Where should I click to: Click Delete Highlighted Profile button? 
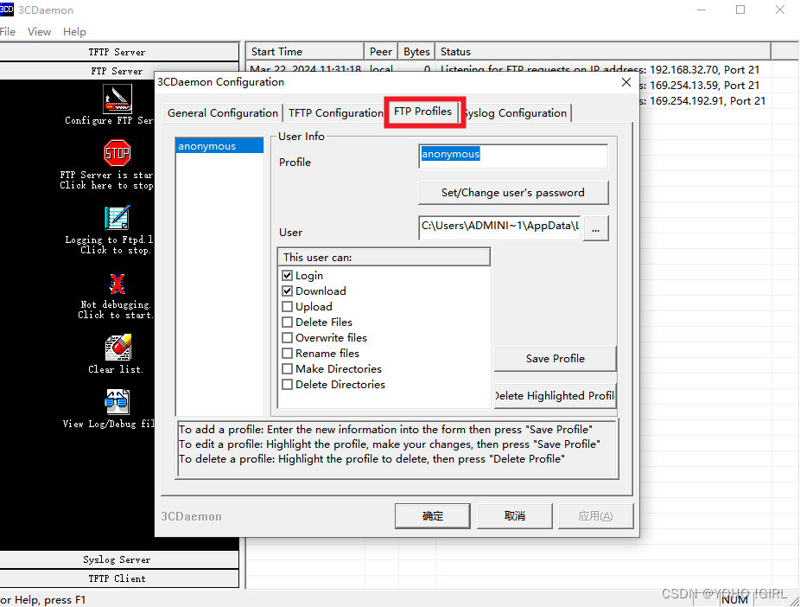[x=556, y=396]
